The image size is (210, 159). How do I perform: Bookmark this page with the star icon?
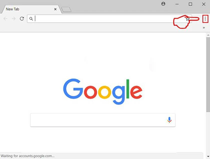[188, 19]
